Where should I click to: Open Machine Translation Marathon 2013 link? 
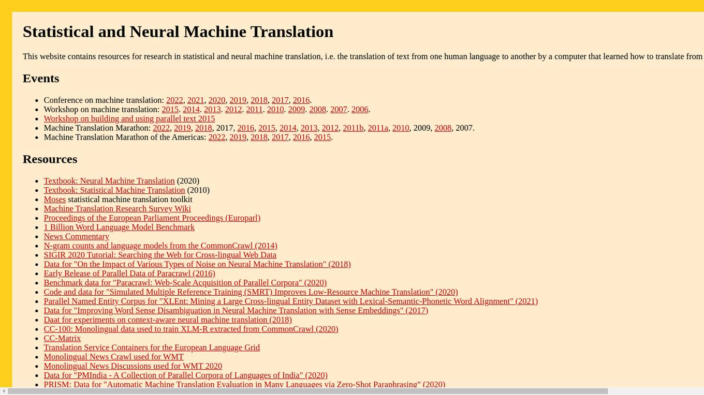pyautogui.click(x=309, y=128)
